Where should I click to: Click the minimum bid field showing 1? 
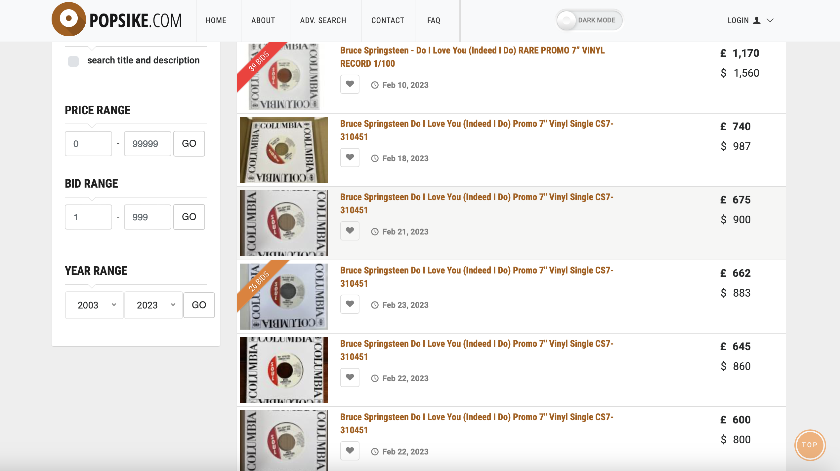[x=88, y=217]
